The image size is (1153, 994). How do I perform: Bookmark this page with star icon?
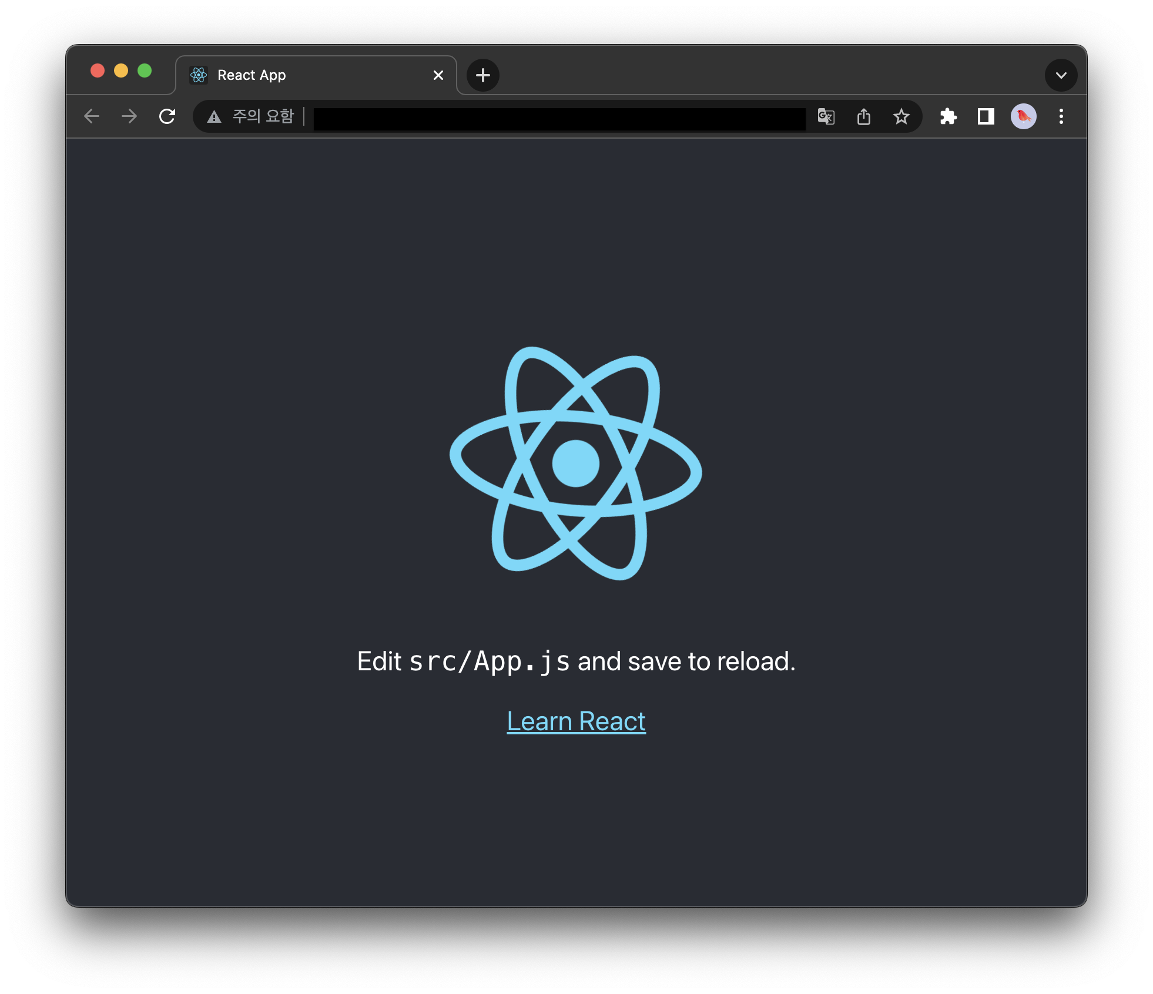pyautogui.click(x=901, y=116)
